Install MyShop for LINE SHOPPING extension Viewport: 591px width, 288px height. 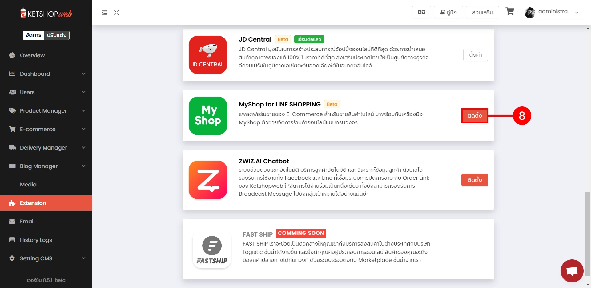[475, 116]
